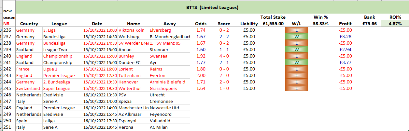Click the £3.77 profit cell

tap(345, 62)
